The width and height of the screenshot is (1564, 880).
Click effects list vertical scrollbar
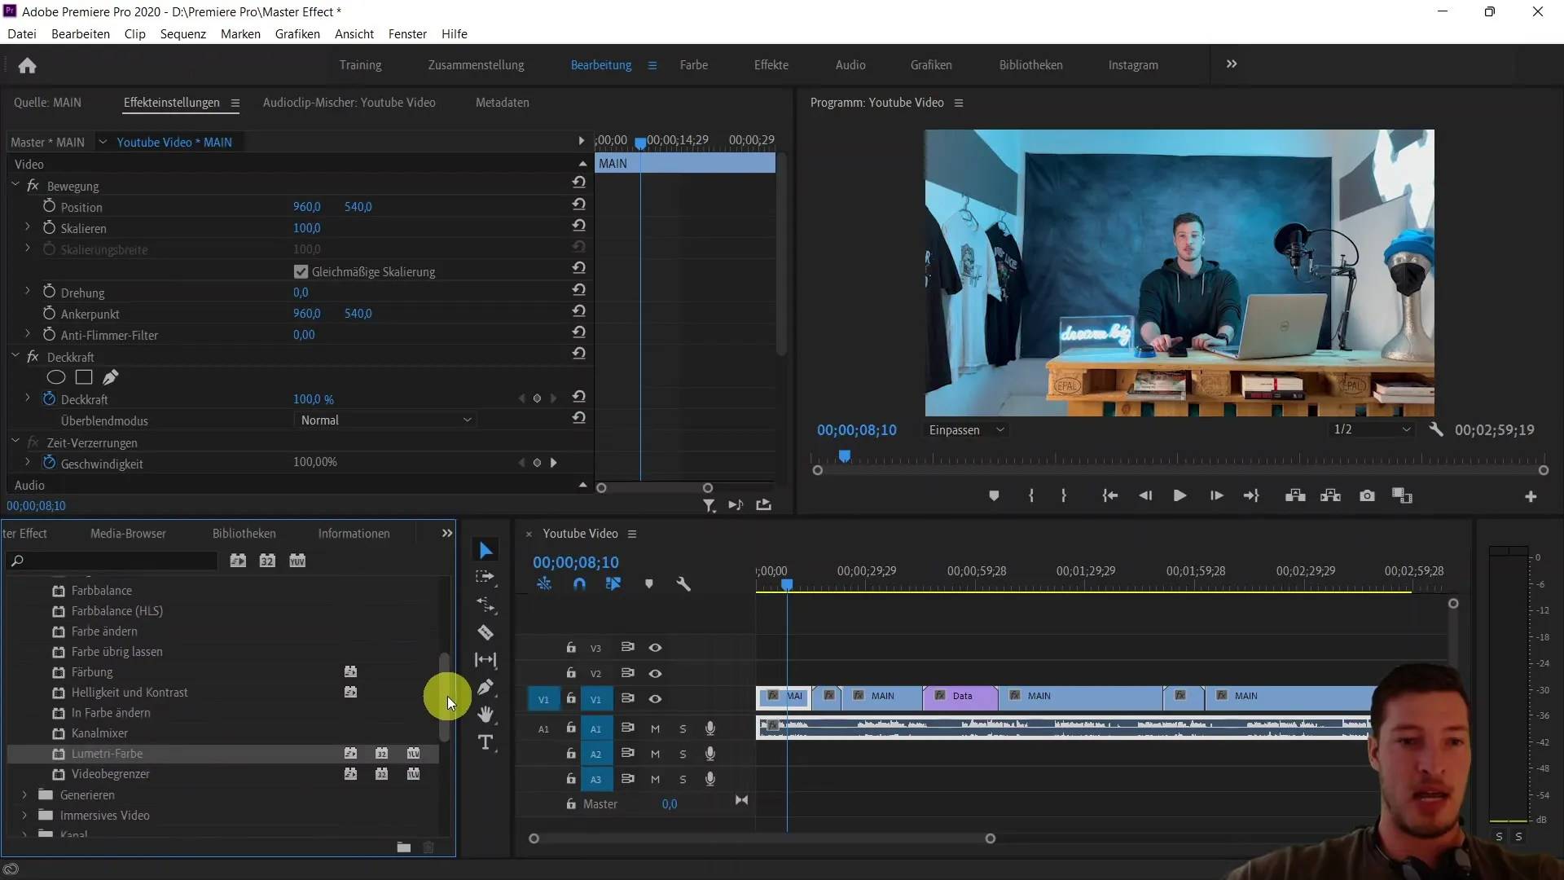click(444, 697)
